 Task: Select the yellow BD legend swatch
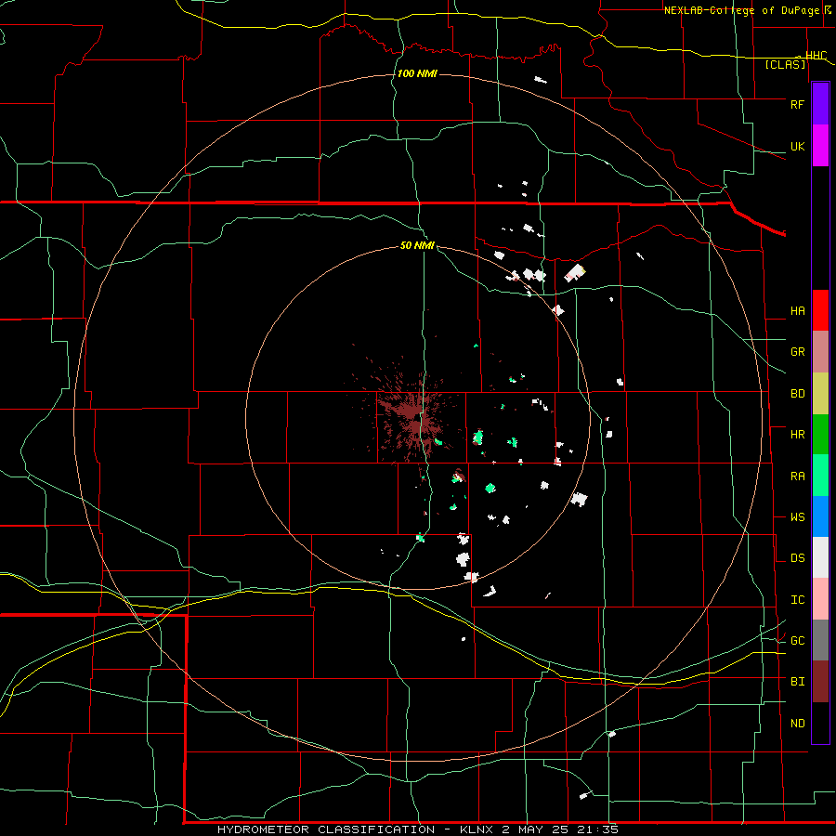point(820,393)
